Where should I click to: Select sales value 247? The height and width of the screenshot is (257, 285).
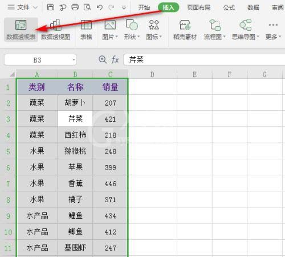[x=110, y=248]
